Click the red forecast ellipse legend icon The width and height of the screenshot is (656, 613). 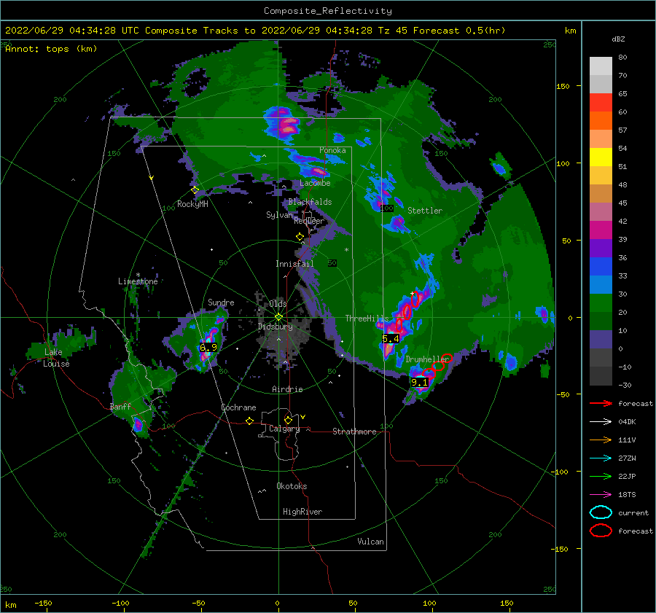tap(601, 531)
